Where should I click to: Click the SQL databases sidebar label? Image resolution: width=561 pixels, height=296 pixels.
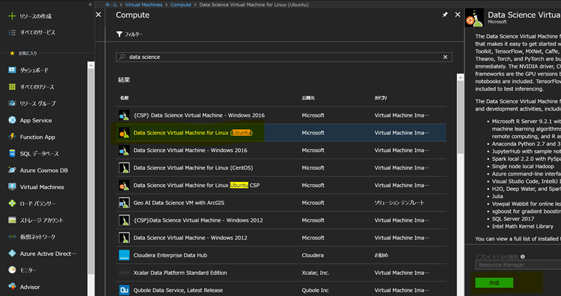tap(39, 154)
